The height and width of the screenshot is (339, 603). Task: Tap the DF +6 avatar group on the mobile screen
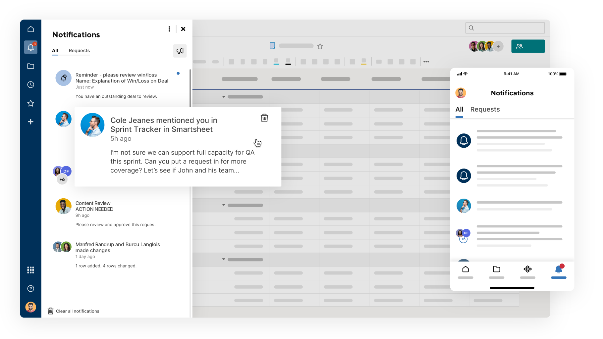click(464, 236)
